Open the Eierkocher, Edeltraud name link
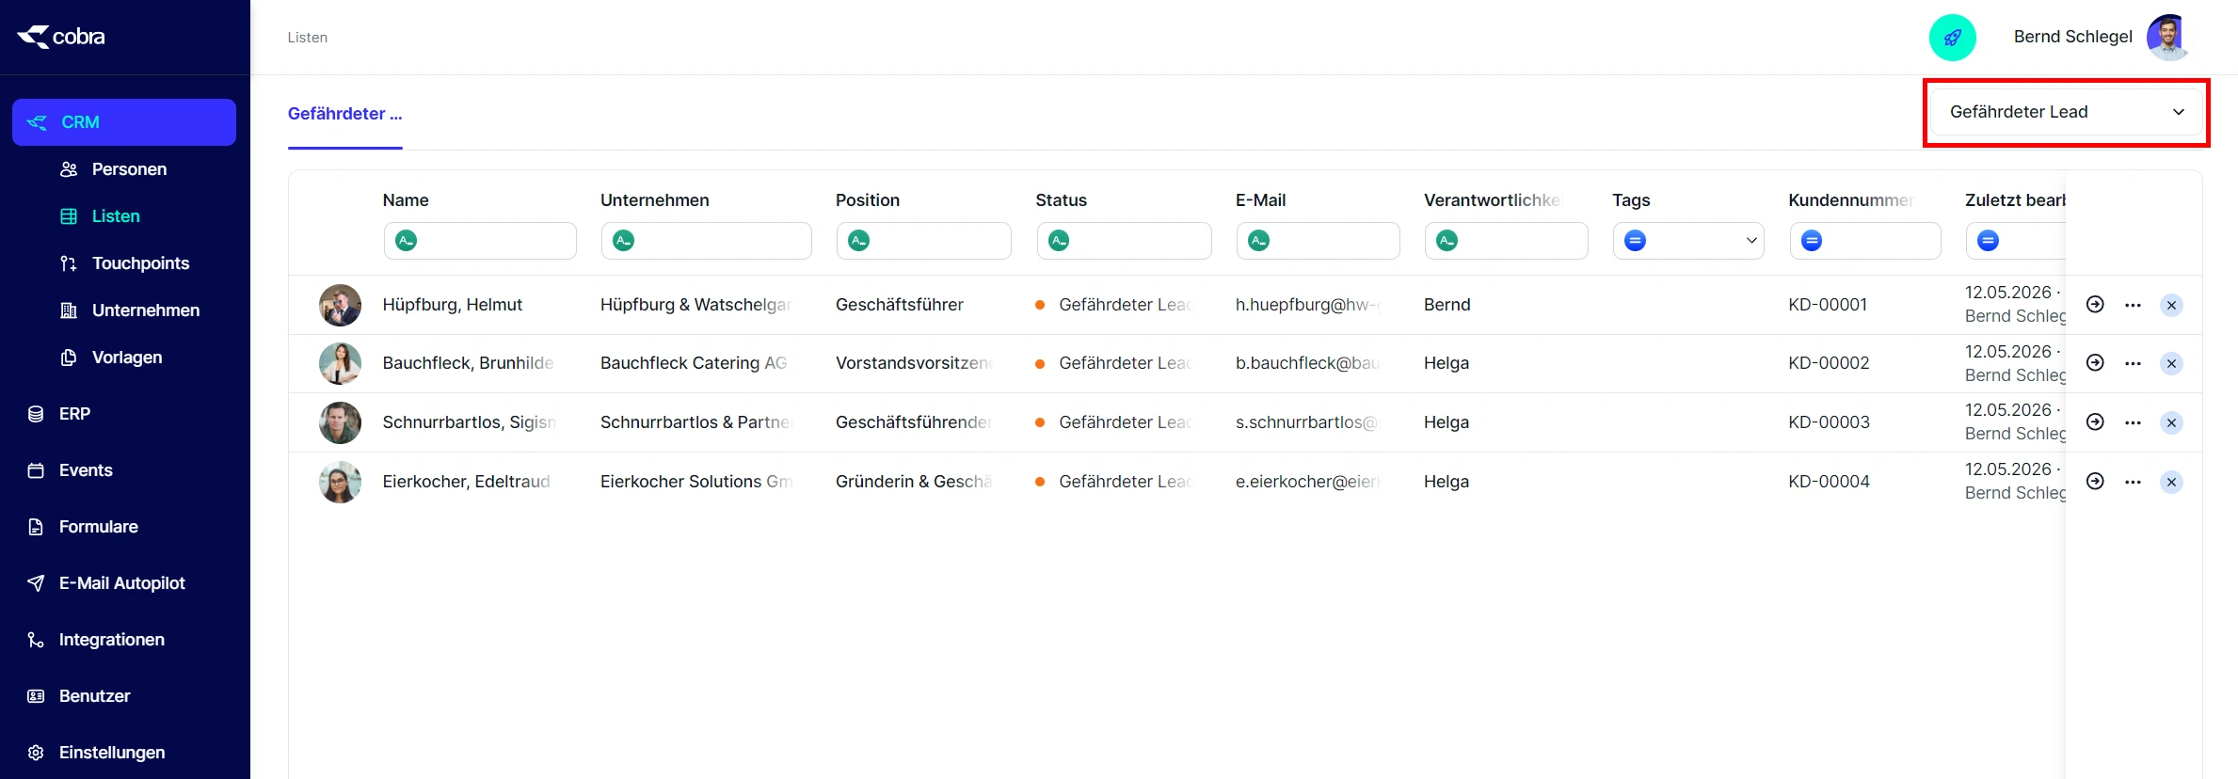Viewport: 2238px width, 779px height. [467, 482]
